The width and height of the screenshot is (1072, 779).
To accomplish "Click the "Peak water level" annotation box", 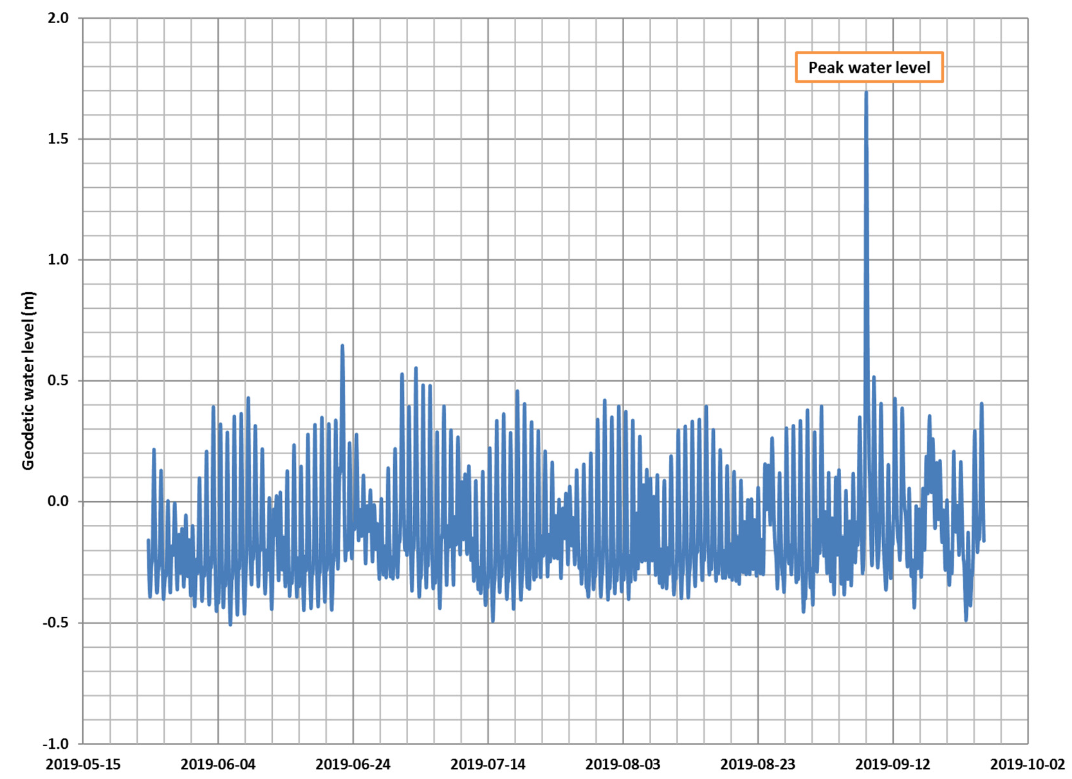I will click(869, 68).
